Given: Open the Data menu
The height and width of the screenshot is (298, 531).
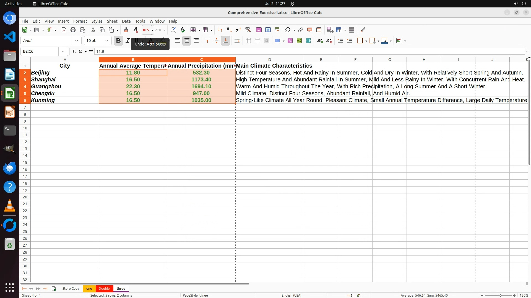Looking at the screenshot, I should [126, 21].
